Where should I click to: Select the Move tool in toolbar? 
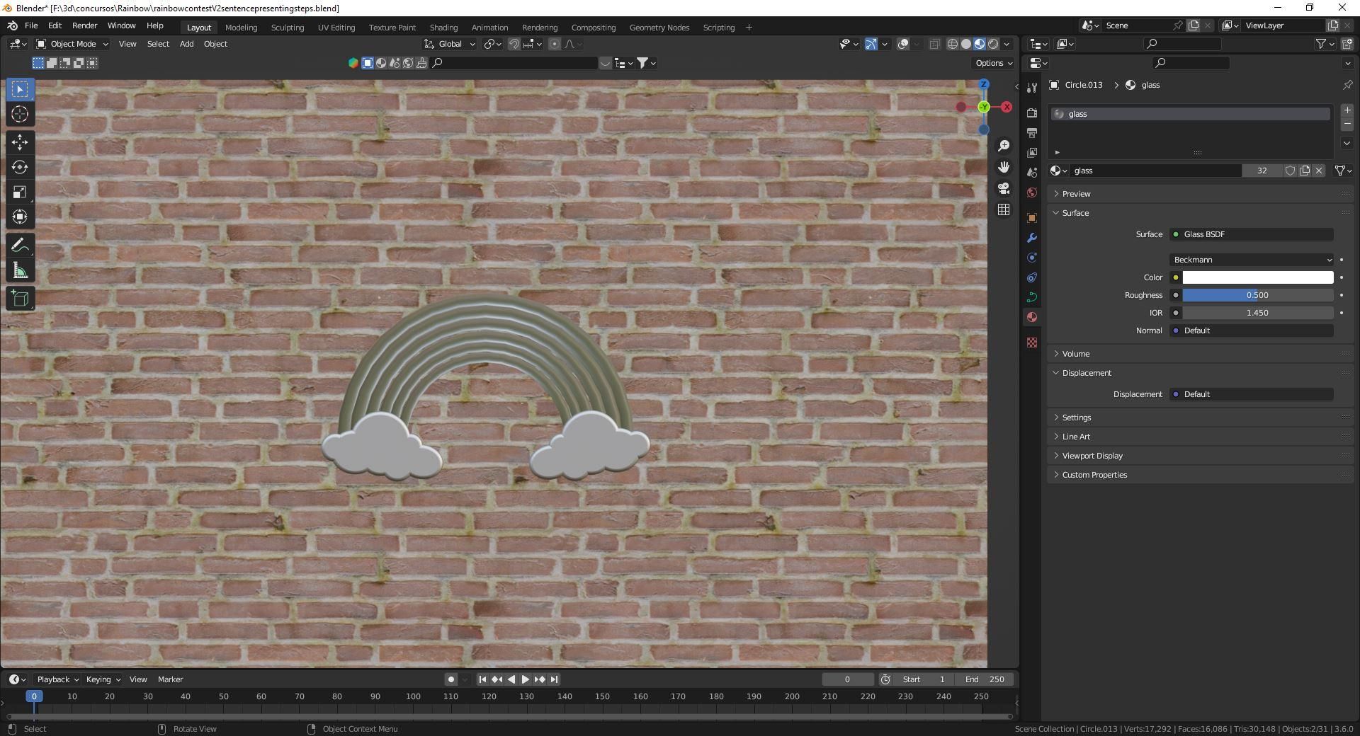[20, 142]
